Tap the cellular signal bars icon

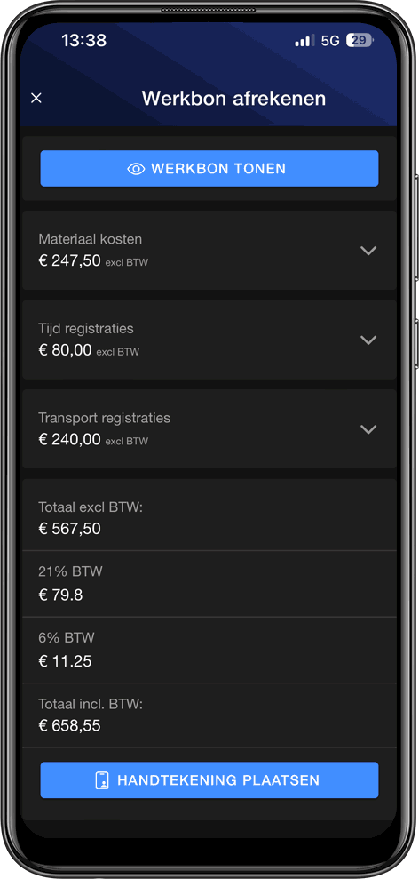(304, 40)
